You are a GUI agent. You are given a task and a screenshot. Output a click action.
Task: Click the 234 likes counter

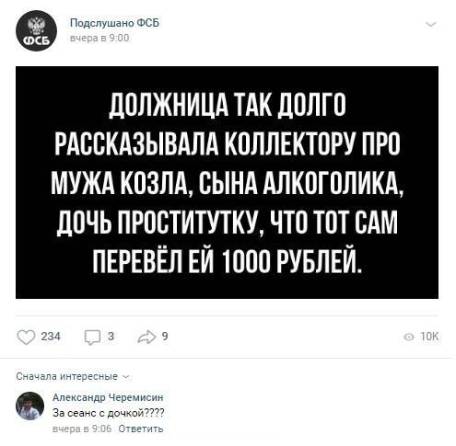pos(51,337)
